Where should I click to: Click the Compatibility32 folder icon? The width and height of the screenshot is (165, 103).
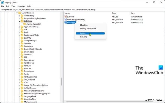(22, 41)
